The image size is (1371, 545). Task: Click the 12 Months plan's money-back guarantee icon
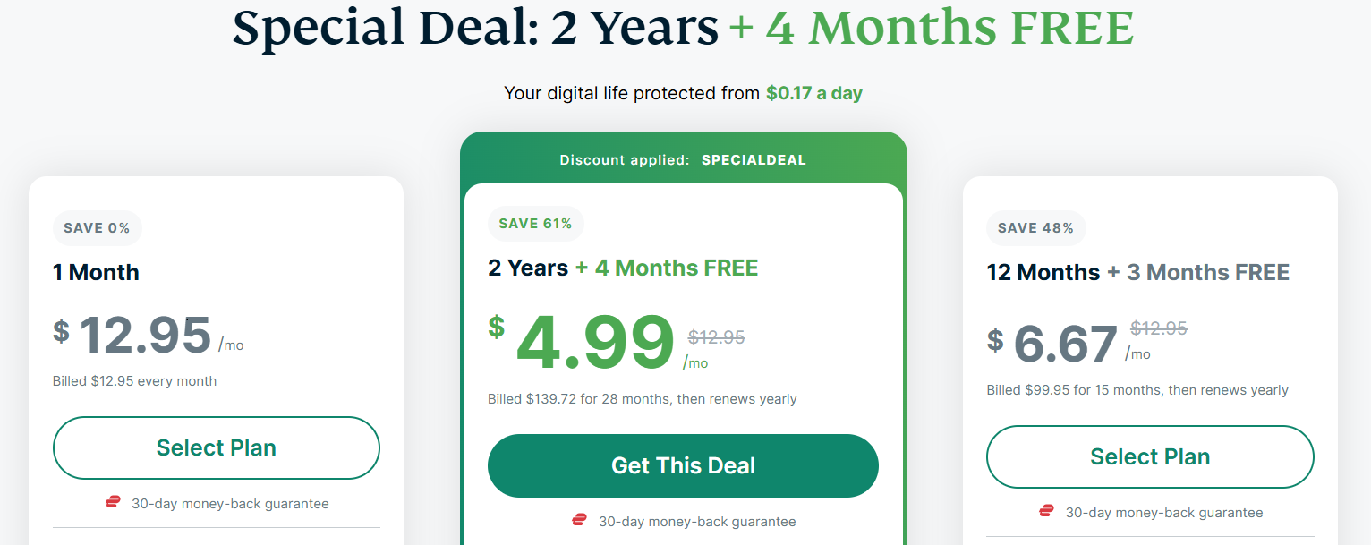(1046, 512)
